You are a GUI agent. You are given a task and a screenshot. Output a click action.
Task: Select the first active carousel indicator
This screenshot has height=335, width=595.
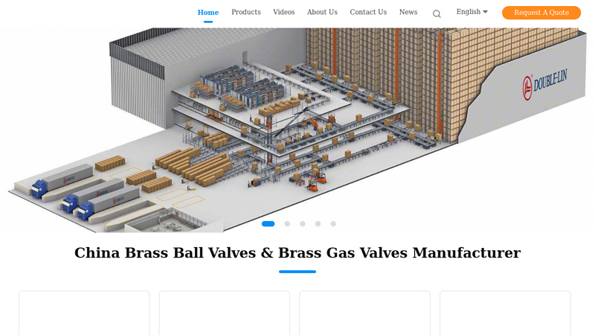[x=268, y=224]
